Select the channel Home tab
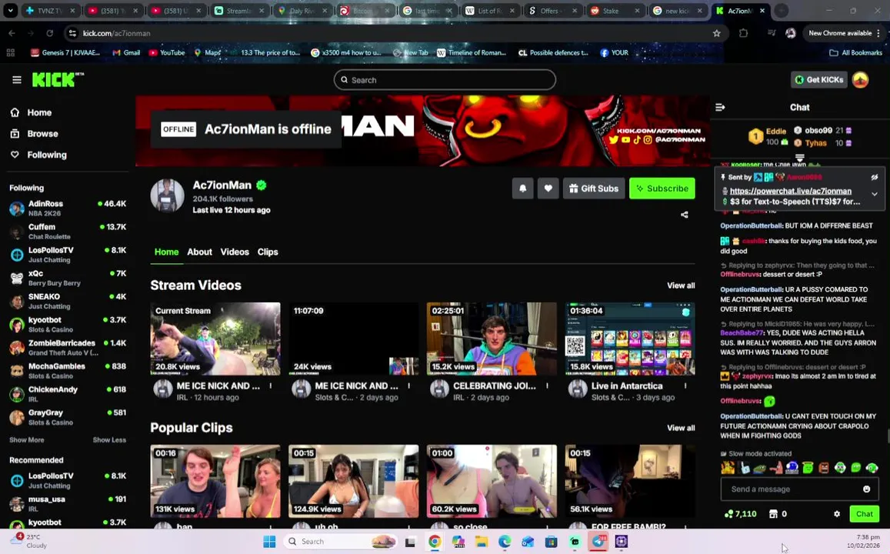This screenshot has height=554, width=890. (166, 252)
